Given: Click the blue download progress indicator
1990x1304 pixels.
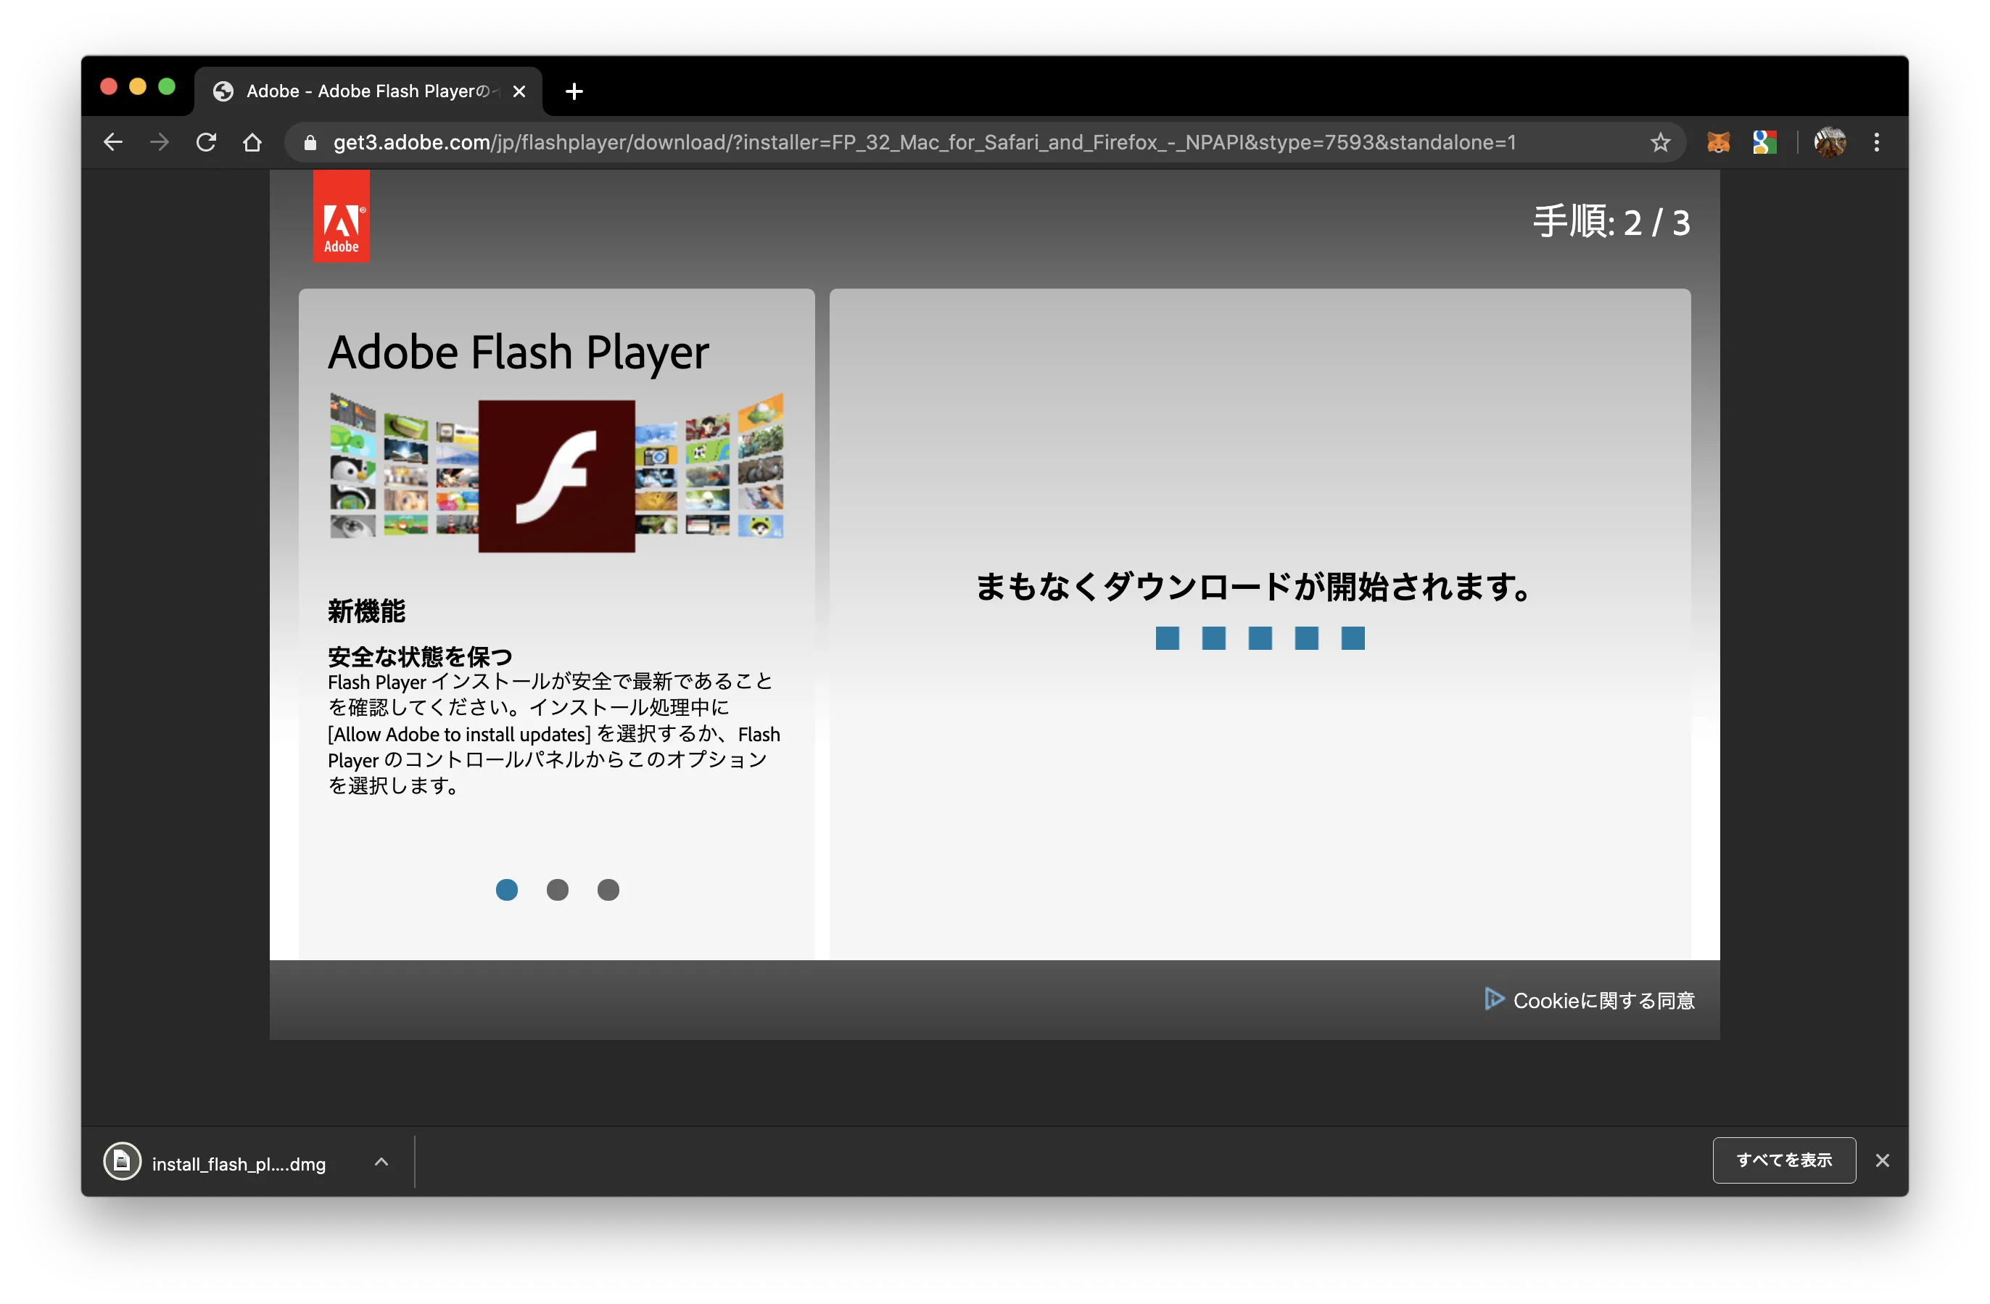Looking at the screenshot, I should pyautogui.click(x=1259, y=638).
